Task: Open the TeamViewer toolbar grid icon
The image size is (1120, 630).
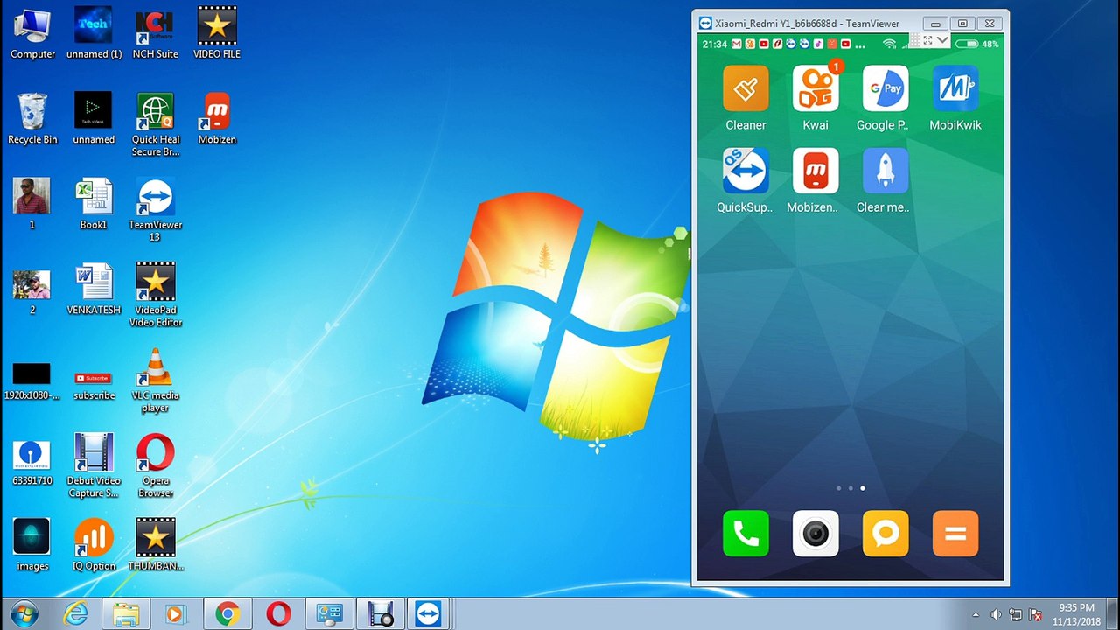Action: click(x=915, y=41)
